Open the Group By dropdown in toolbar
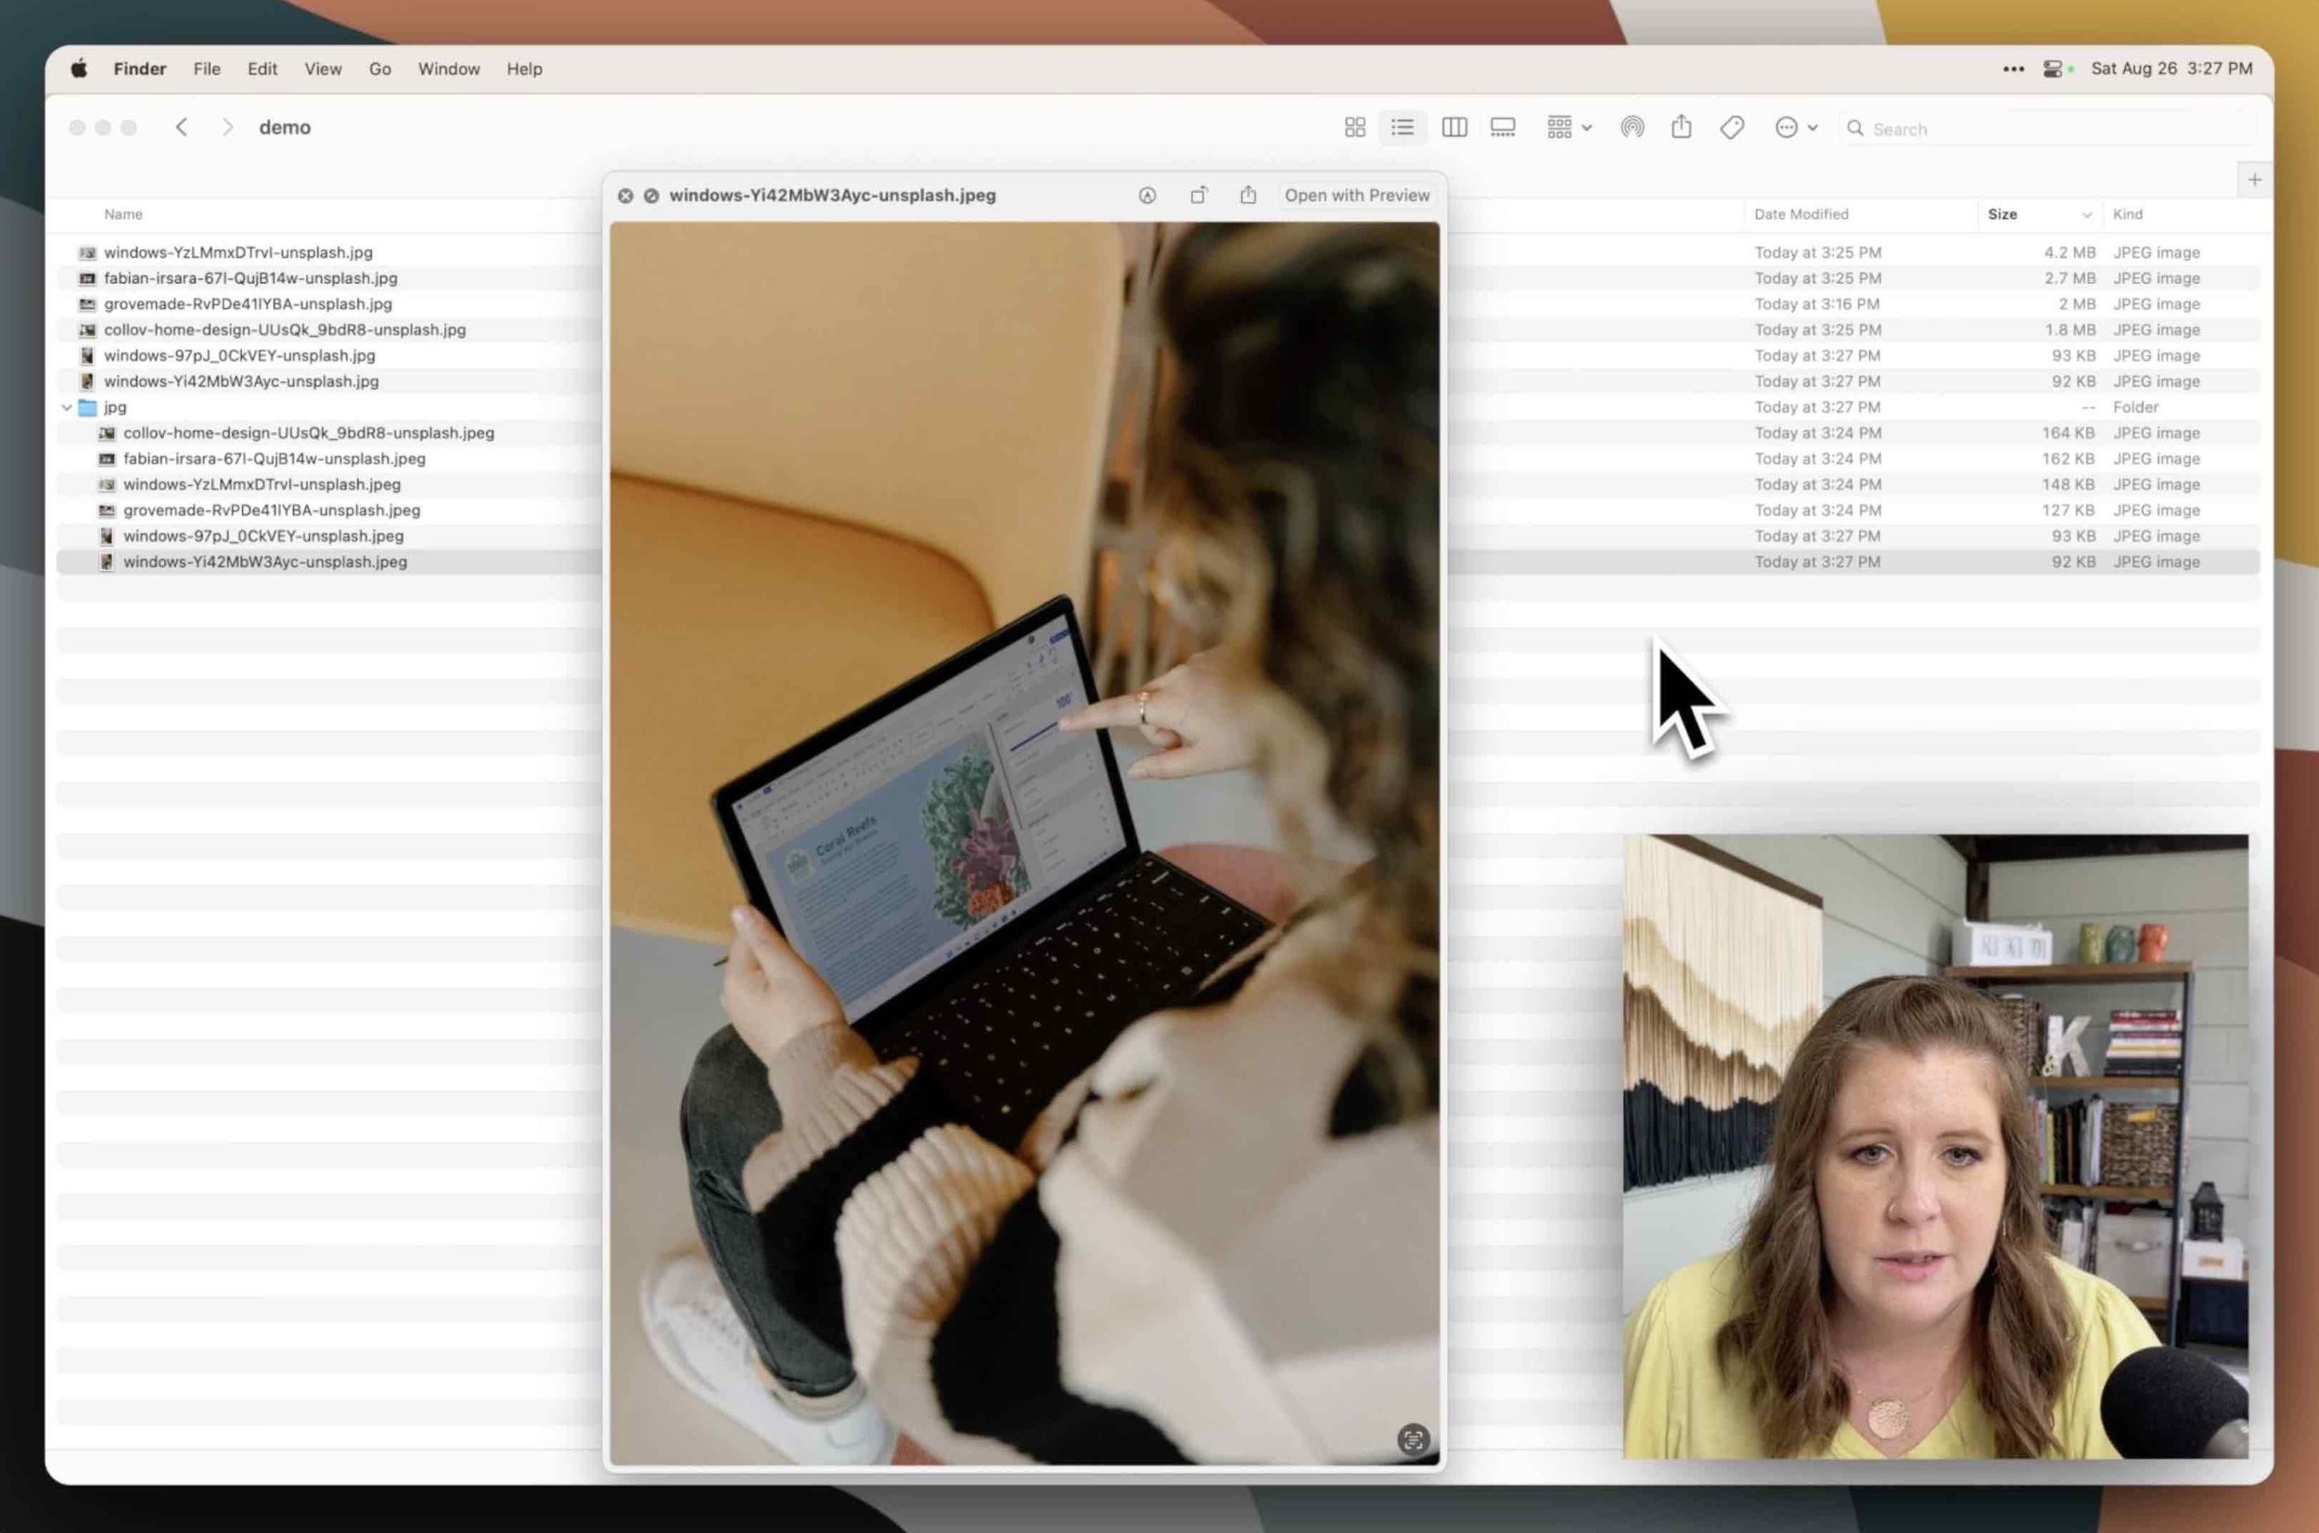The height and width of the screenshot is (1533, 2319). click(1569, 127)
